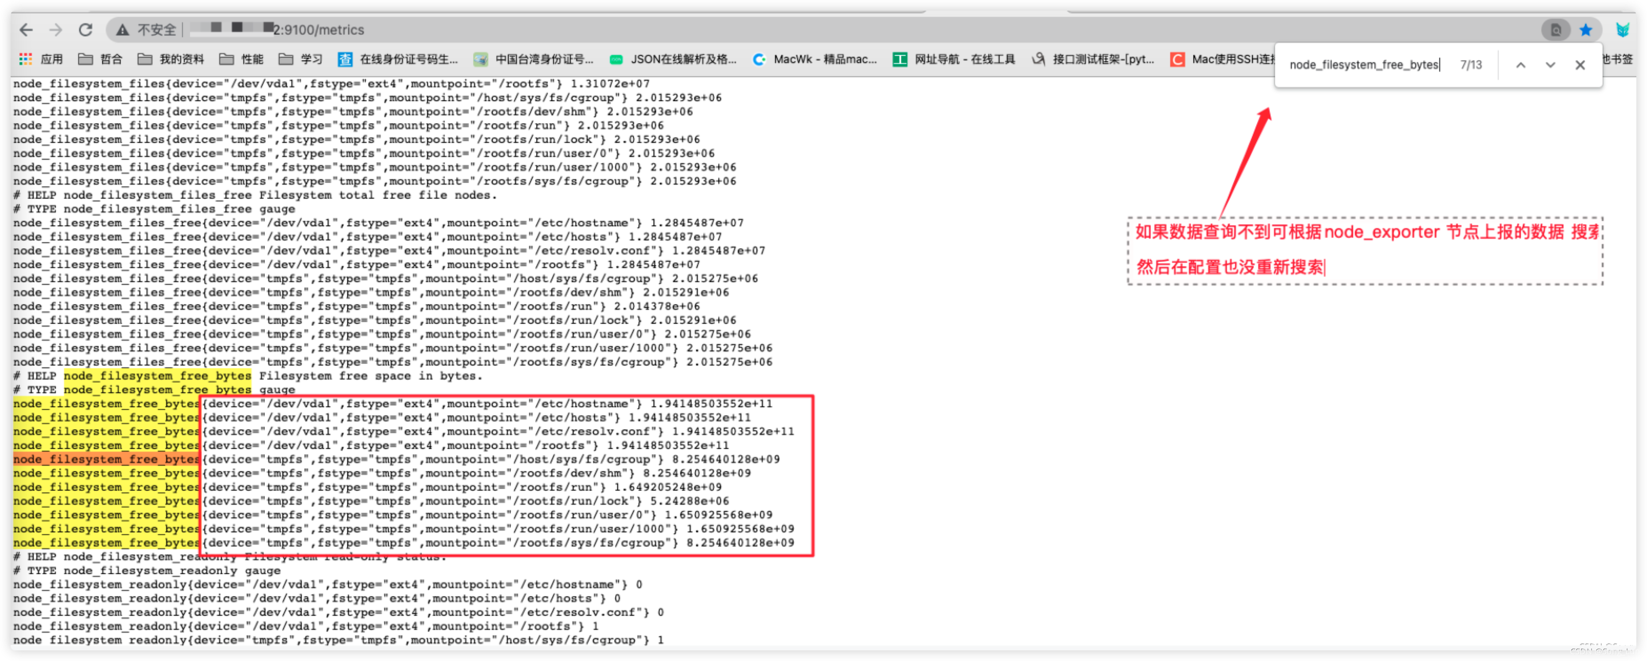Click the readonly line with mountpoint /etc/resolv.conf
Image resolution: width=1647 pixels, height=661 pixels.
point(338,612)
